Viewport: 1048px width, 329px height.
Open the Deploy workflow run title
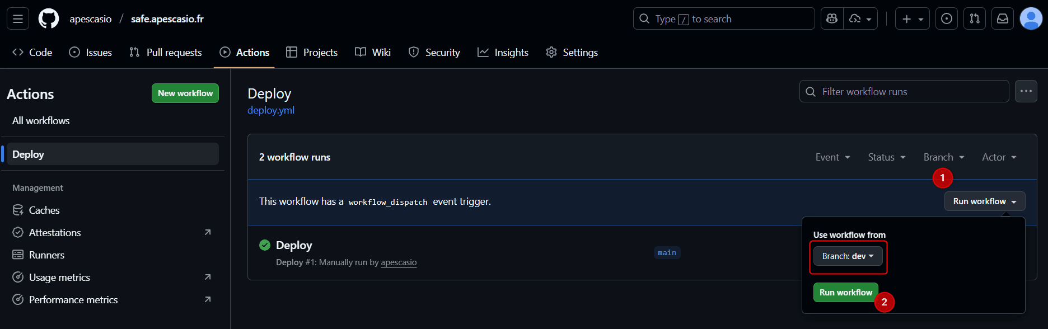click(x=294, y=245)
